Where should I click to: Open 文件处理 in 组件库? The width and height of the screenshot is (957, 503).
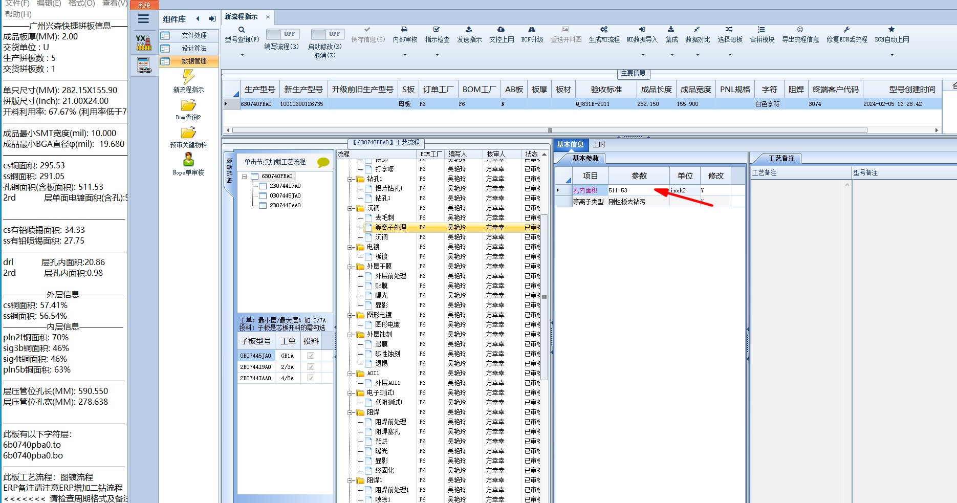[x=188, y=35]
